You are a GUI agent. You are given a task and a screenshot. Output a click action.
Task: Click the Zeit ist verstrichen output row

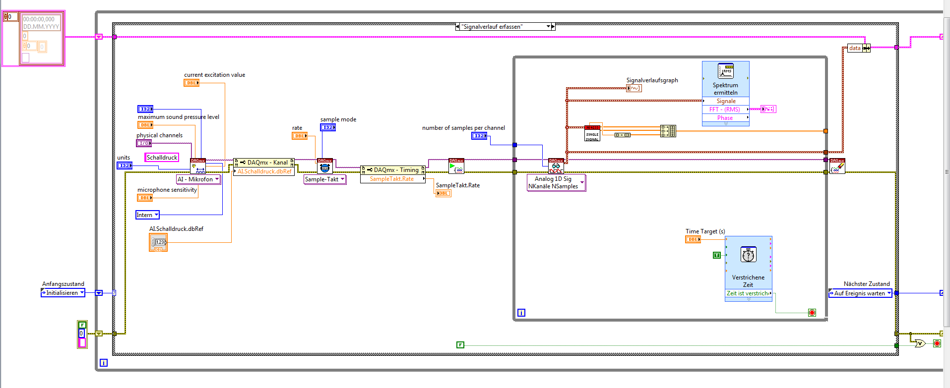(749, 293)
